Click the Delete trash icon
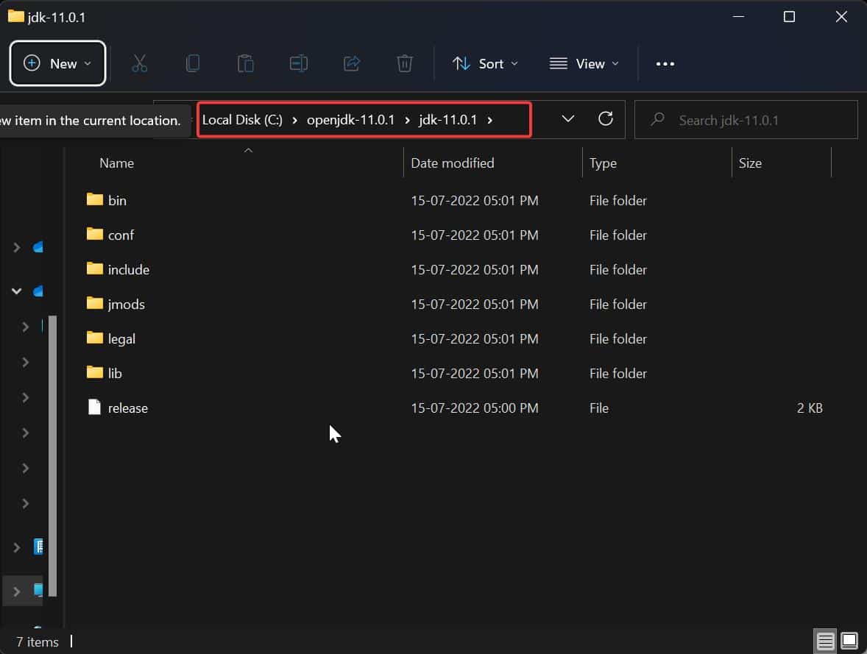 (405, 63)
